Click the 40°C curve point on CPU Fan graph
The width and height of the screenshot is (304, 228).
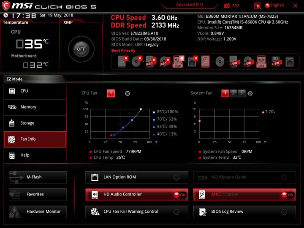tap(114, 135)
